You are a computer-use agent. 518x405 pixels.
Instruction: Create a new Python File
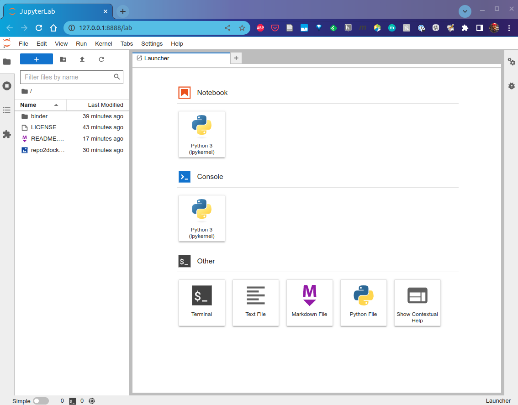tap(364, 303)
